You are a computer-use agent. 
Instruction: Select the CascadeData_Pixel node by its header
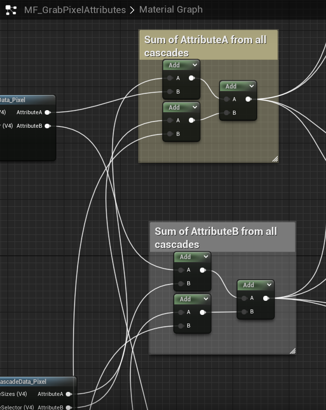tap(30, 381)
